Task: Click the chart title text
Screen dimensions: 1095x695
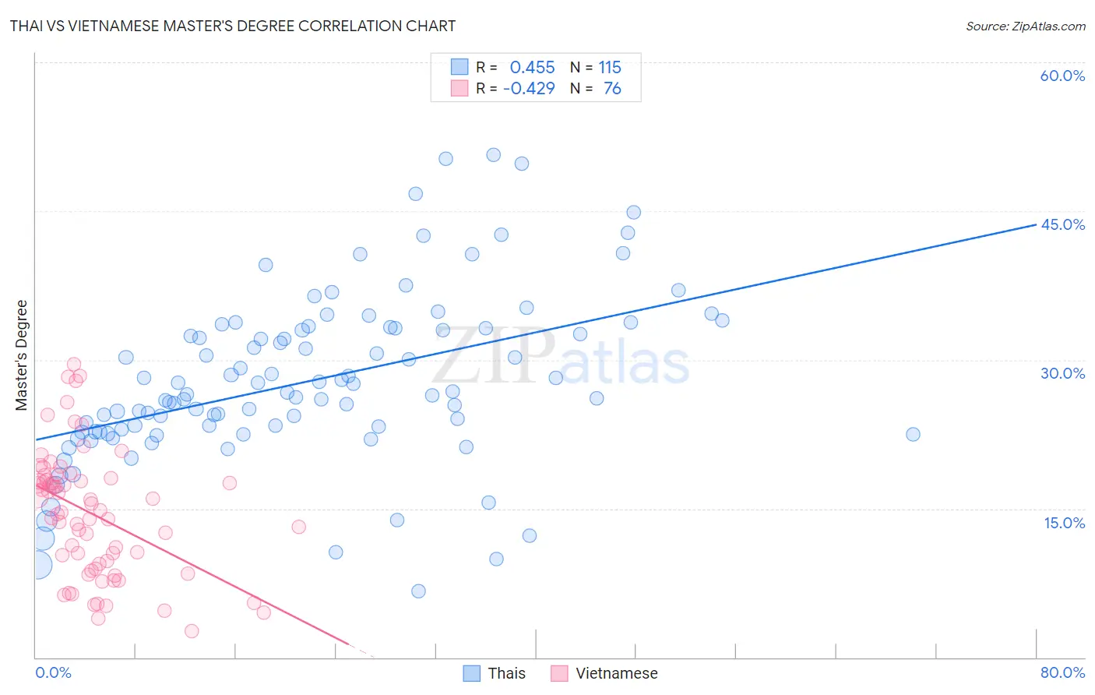Action: click(x=233, y=26)
